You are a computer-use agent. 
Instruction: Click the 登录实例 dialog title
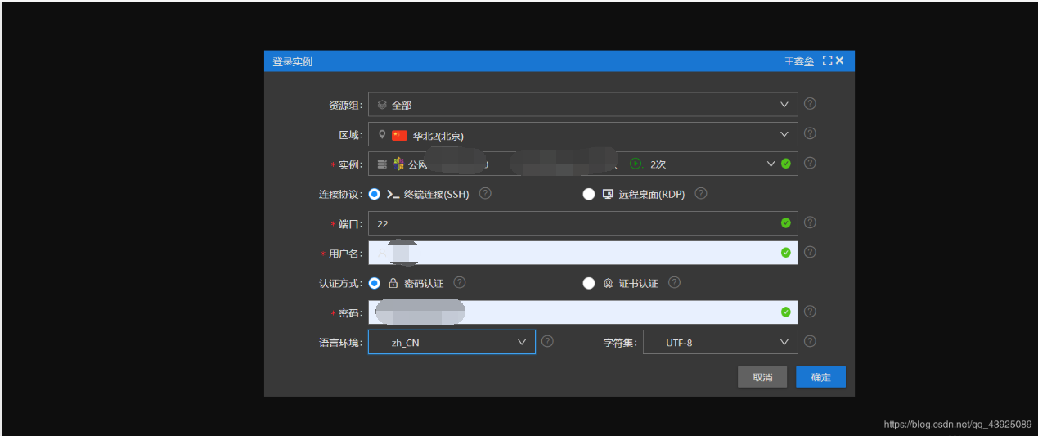click(x=292, y=61)
